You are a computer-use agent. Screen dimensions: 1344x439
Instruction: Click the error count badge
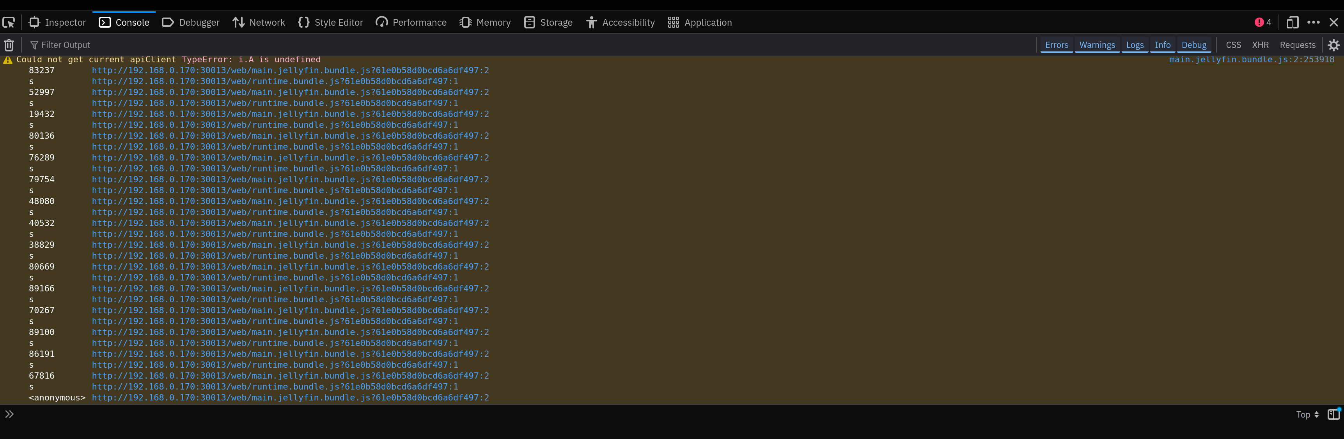[x=1262, y=23]
